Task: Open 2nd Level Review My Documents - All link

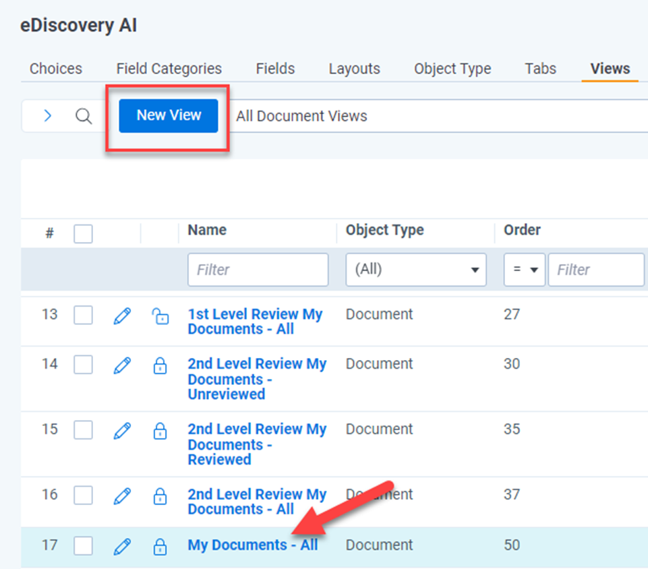Action: [257, 502]
